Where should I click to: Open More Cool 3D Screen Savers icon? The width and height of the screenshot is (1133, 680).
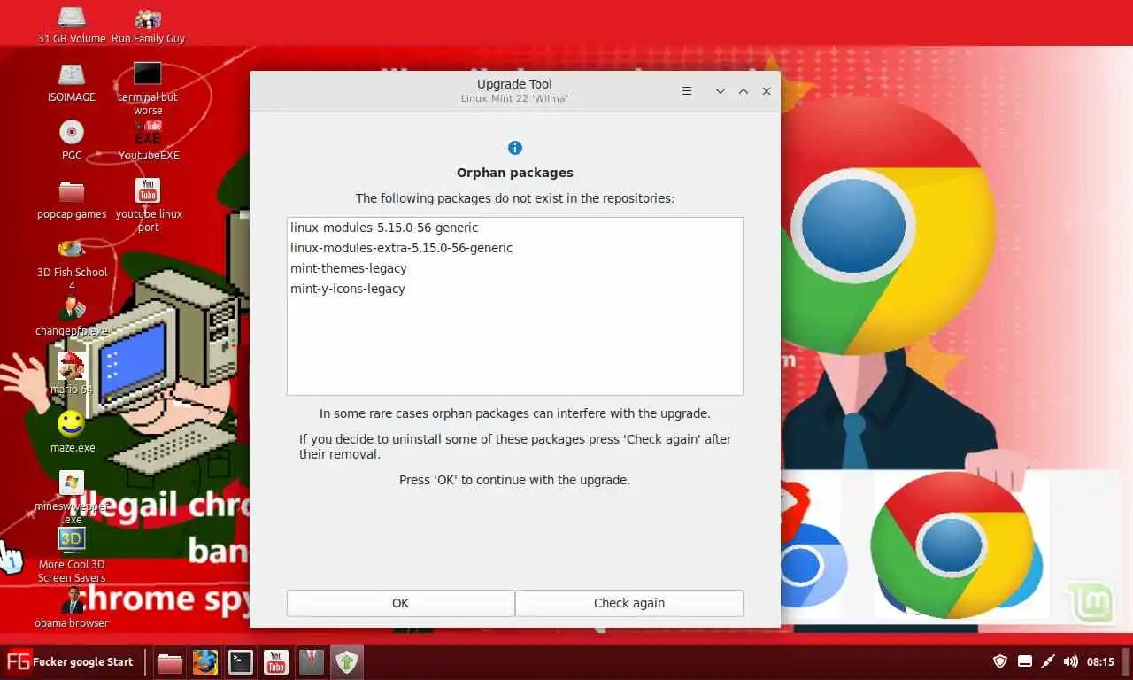pyautogui.click(x=72, y=556)
